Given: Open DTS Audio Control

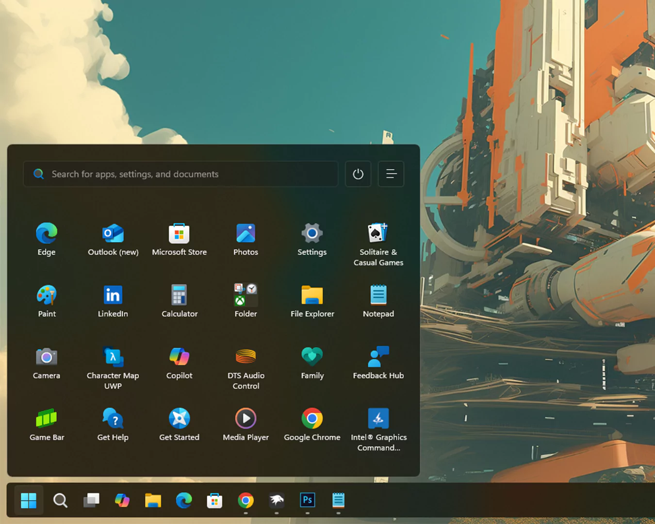Looking at the screenshot, I should tap(246, 368).
